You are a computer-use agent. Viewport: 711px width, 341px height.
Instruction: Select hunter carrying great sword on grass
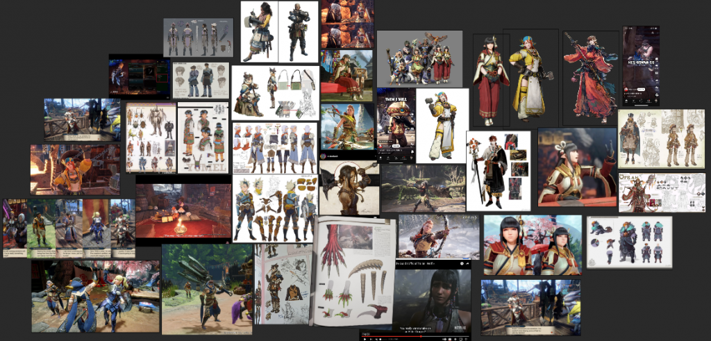pyautogui.click(x=207, y=290)
